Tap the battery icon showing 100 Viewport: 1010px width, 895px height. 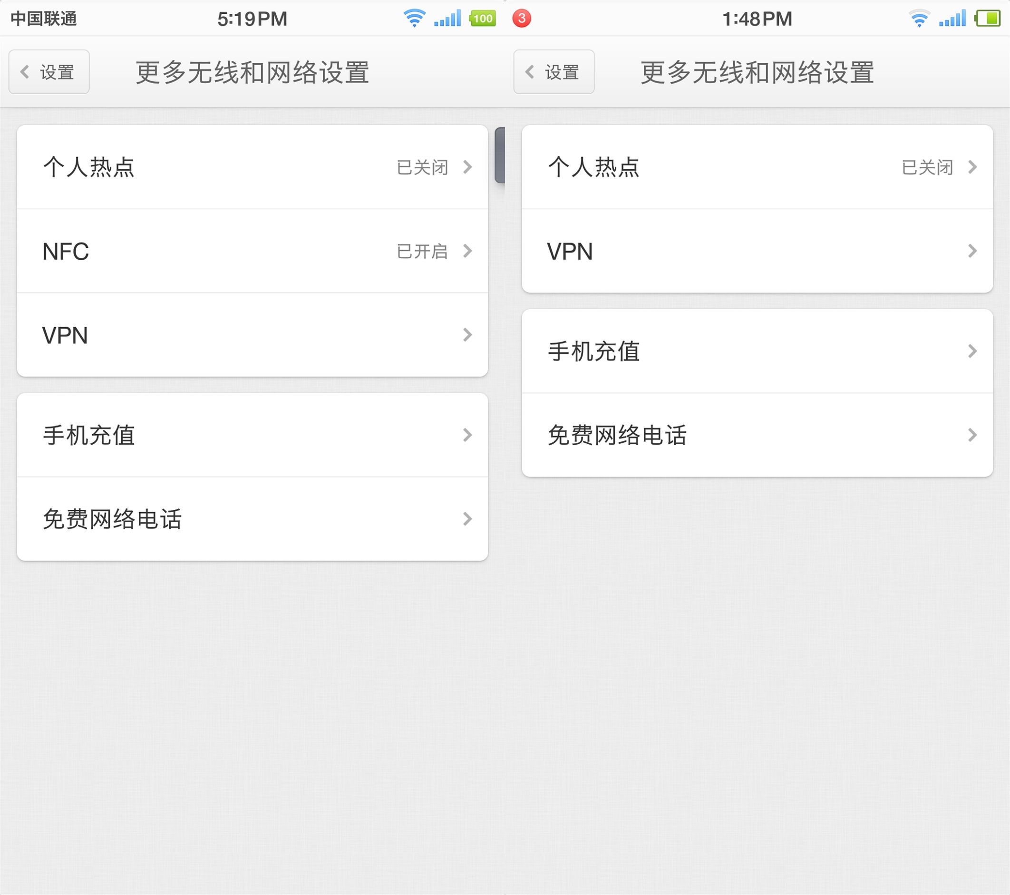click(x=482, y=19)
